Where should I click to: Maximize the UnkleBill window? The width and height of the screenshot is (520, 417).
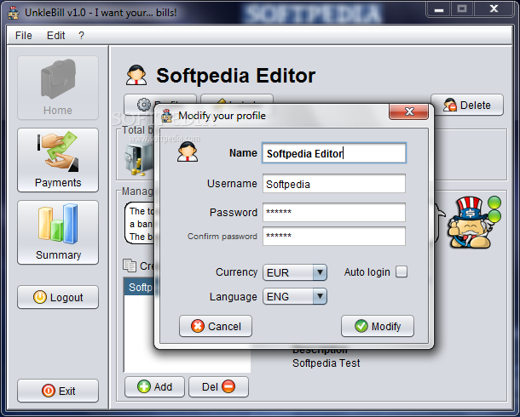pos(462,9)
